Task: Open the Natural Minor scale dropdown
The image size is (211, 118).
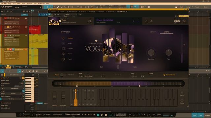Action: coord(15,88)
